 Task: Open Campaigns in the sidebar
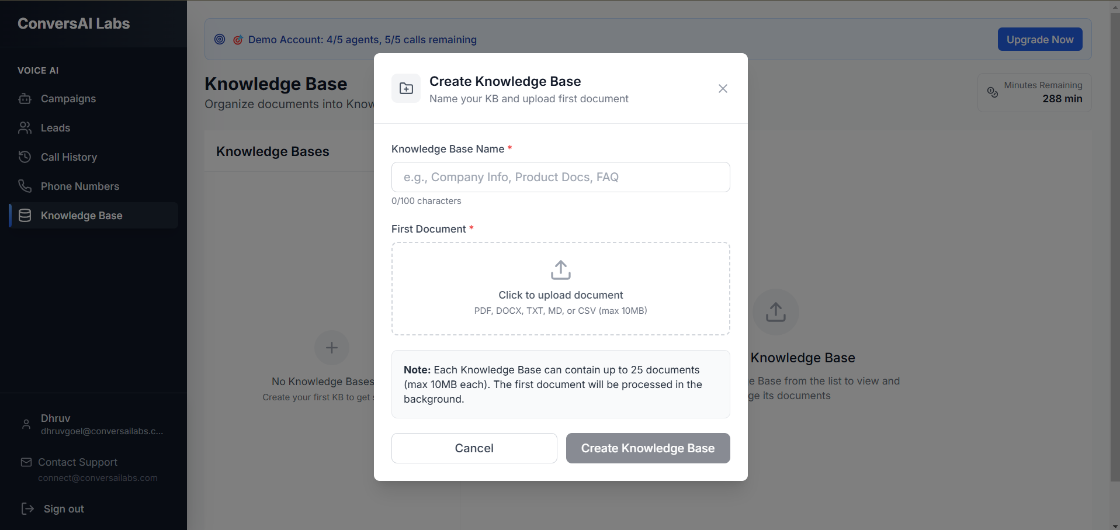[x=93, y=99]
